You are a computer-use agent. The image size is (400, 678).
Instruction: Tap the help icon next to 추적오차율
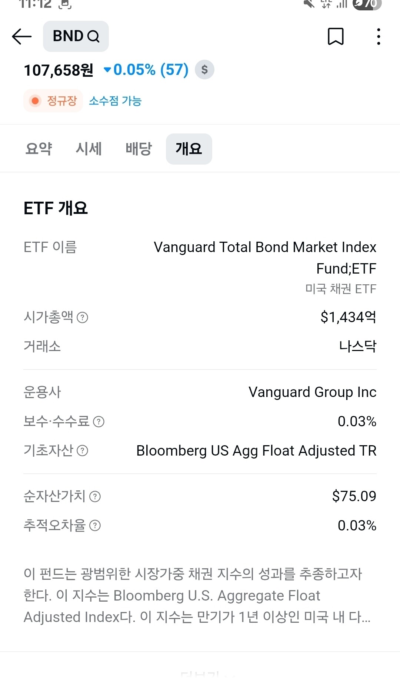pyautogui.click(x=95, y=526)
